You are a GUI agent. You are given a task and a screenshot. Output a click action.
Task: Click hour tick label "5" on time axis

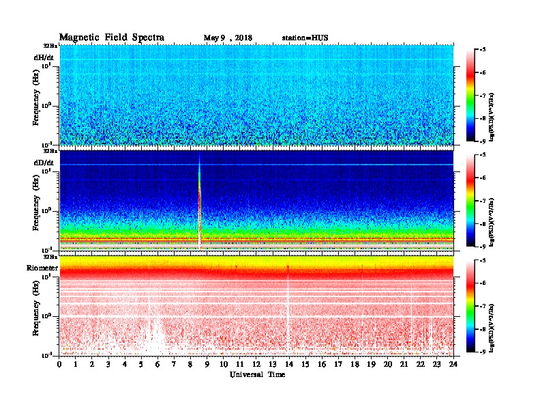point(141,365)
